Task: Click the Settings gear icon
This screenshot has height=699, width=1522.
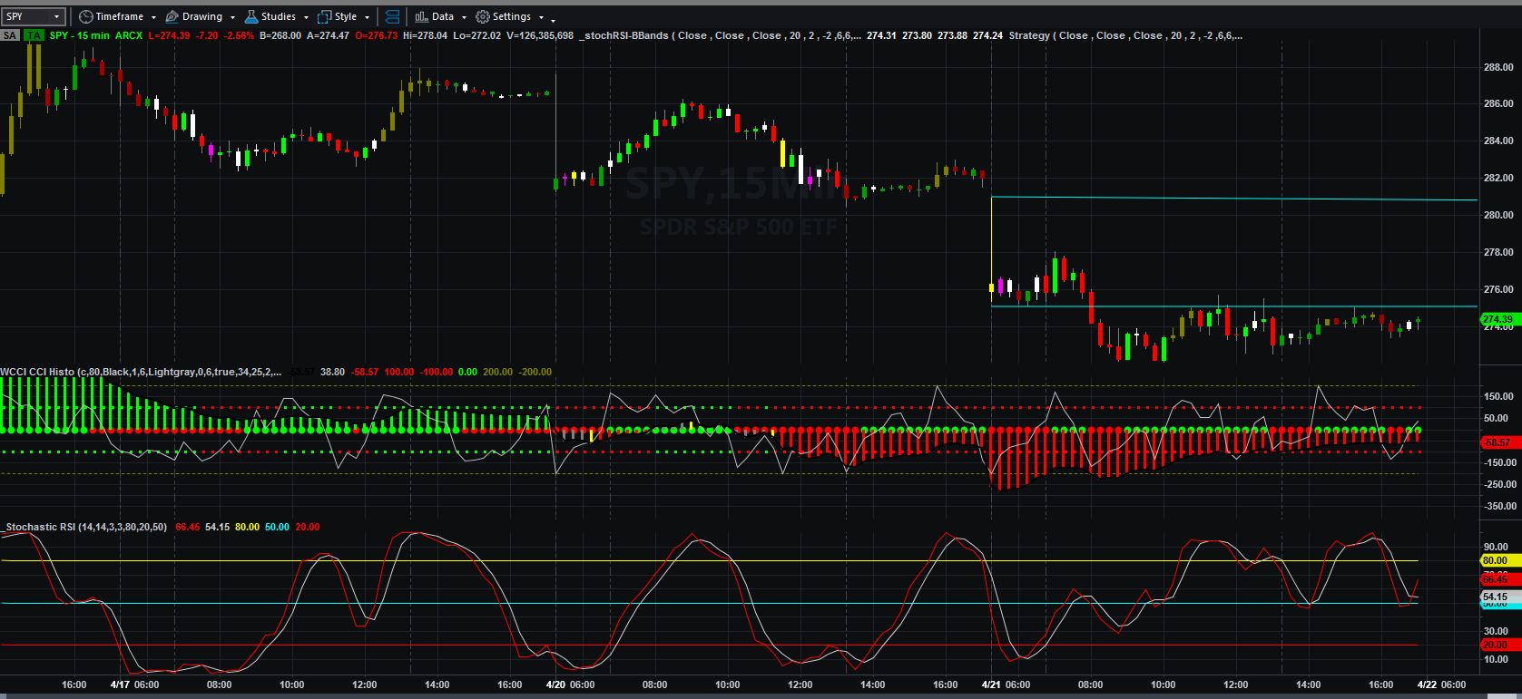Action: click(x=483, y=16)
